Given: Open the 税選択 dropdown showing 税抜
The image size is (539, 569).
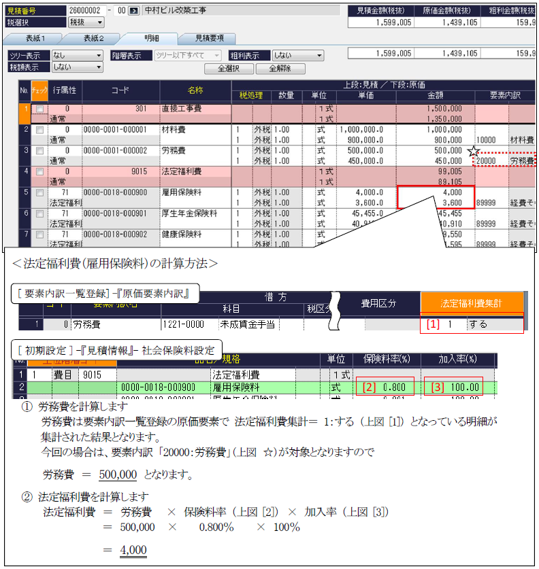Looking at the screenshot, I should pos(86,22).
